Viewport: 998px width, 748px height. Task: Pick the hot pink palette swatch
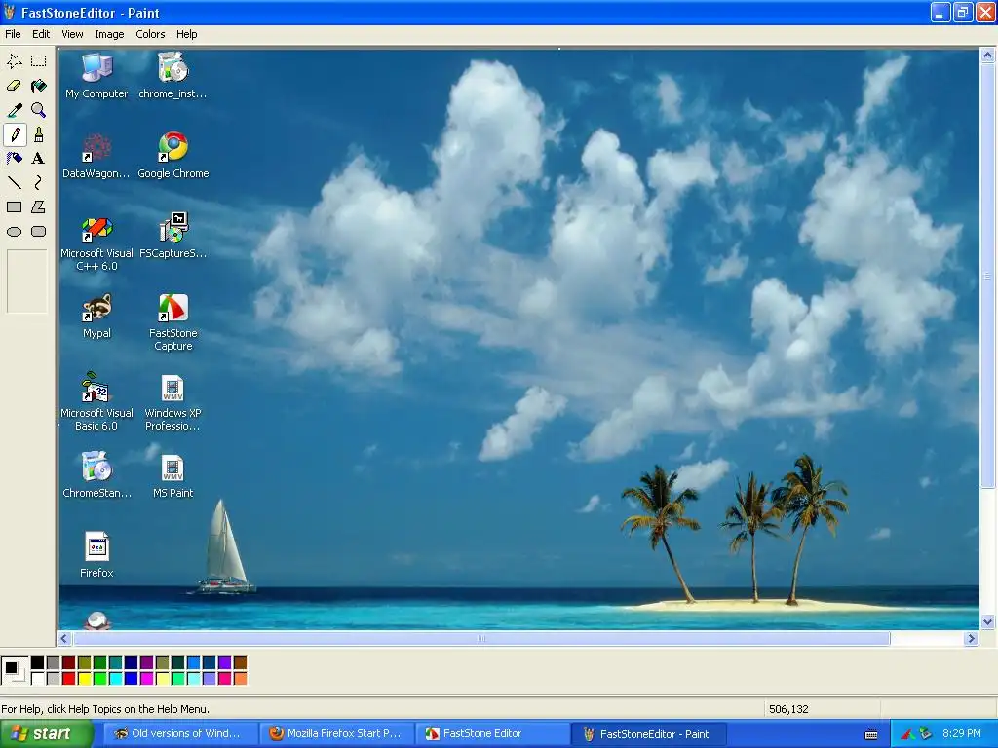[225, 678]
